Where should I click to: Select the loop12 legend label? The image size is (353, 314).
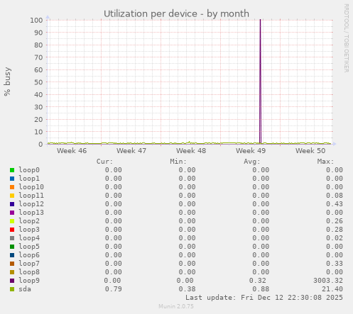[x=31, y=204]
